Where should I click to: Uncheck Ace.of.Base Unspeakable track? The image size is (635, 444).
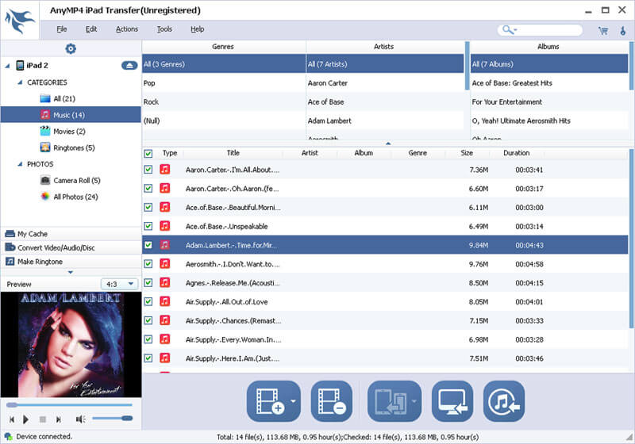(148, 226)
